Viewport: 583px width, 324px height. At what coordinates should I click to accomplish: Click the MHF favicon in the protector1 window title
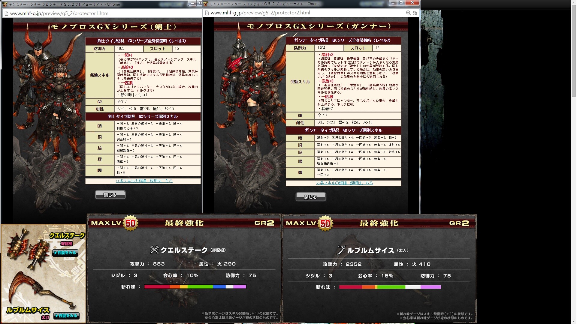(5, 4)
